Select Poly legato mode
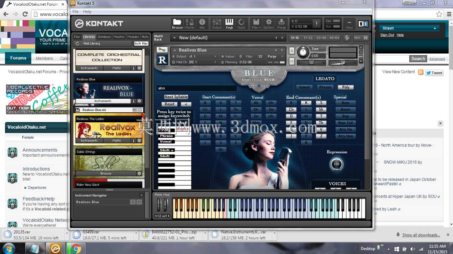The image size is (453, 254). tap(346, 87)
